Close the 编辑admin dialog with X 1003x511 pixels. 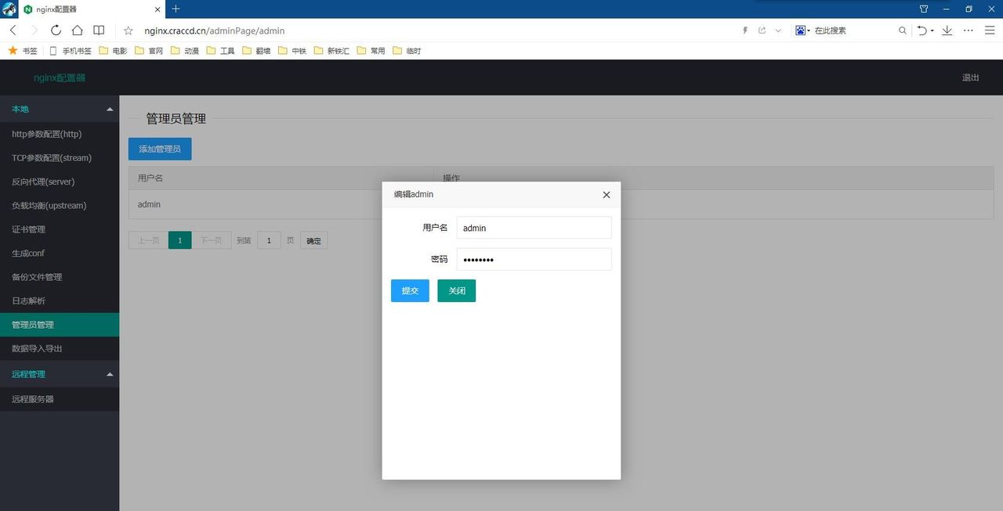(x=606, y=195)
